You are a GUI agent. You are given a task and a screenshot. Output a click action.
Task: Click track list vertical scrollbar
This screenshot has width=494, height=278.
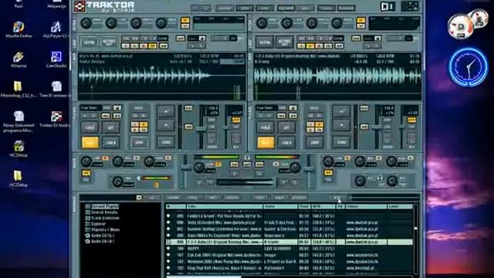(415, 239)
